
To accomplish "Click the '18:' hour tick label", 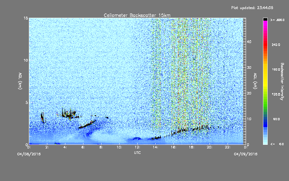I will point(192,147).
